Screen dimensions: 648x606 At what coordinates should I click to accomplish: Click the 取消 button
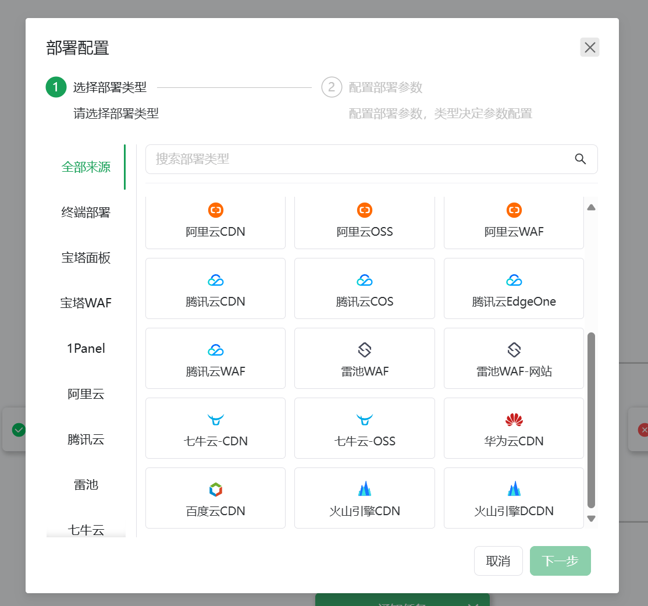498,561
